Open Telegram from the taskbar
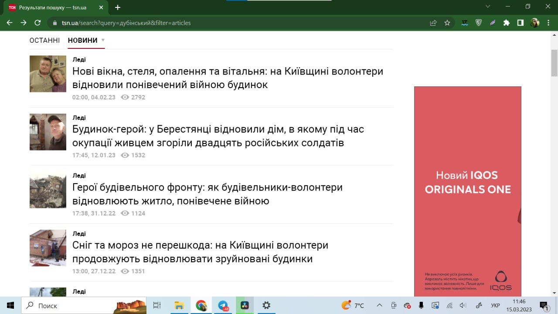 click(223, 305)
